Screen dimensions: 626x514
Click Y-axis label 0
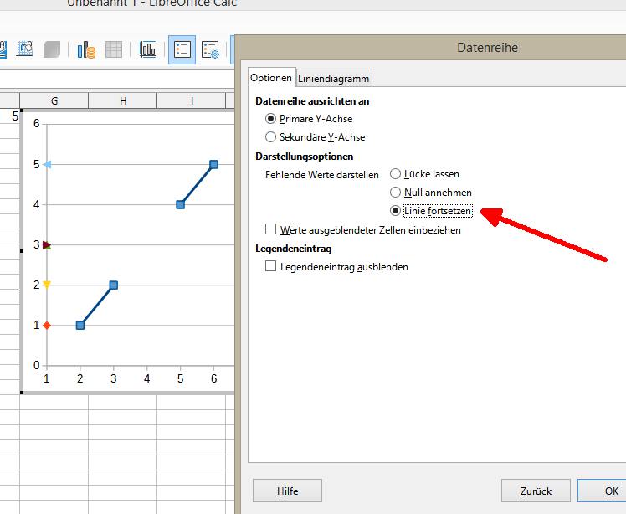coord(36,365)
